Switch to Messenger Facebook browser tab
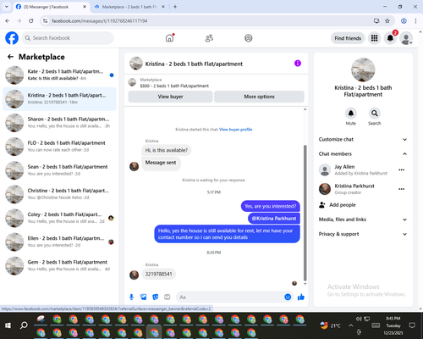 [52, 7]
